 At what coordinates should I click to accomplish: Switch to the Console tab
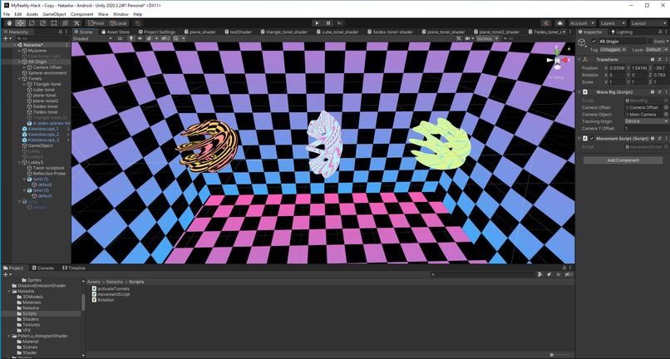pyautogui.click(x=42, y=268)
